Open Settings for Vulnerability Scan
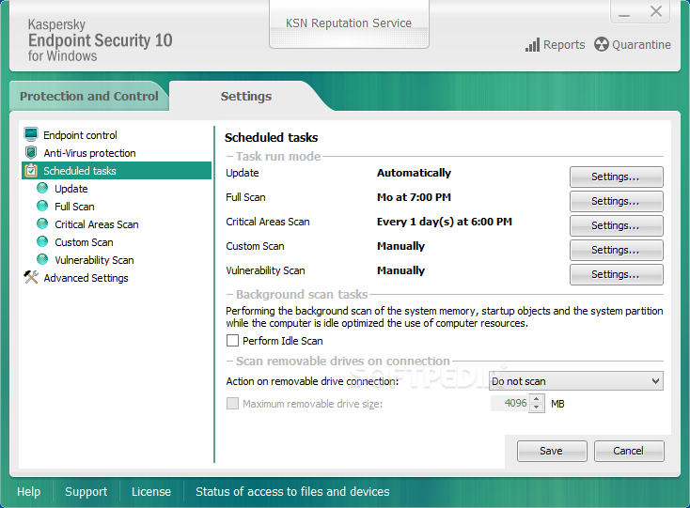 tap(616, 274)
